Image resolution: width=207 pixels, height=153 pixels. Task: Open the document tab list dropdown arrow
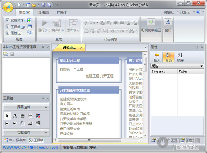pyautogui.click(x=145, y=47)
